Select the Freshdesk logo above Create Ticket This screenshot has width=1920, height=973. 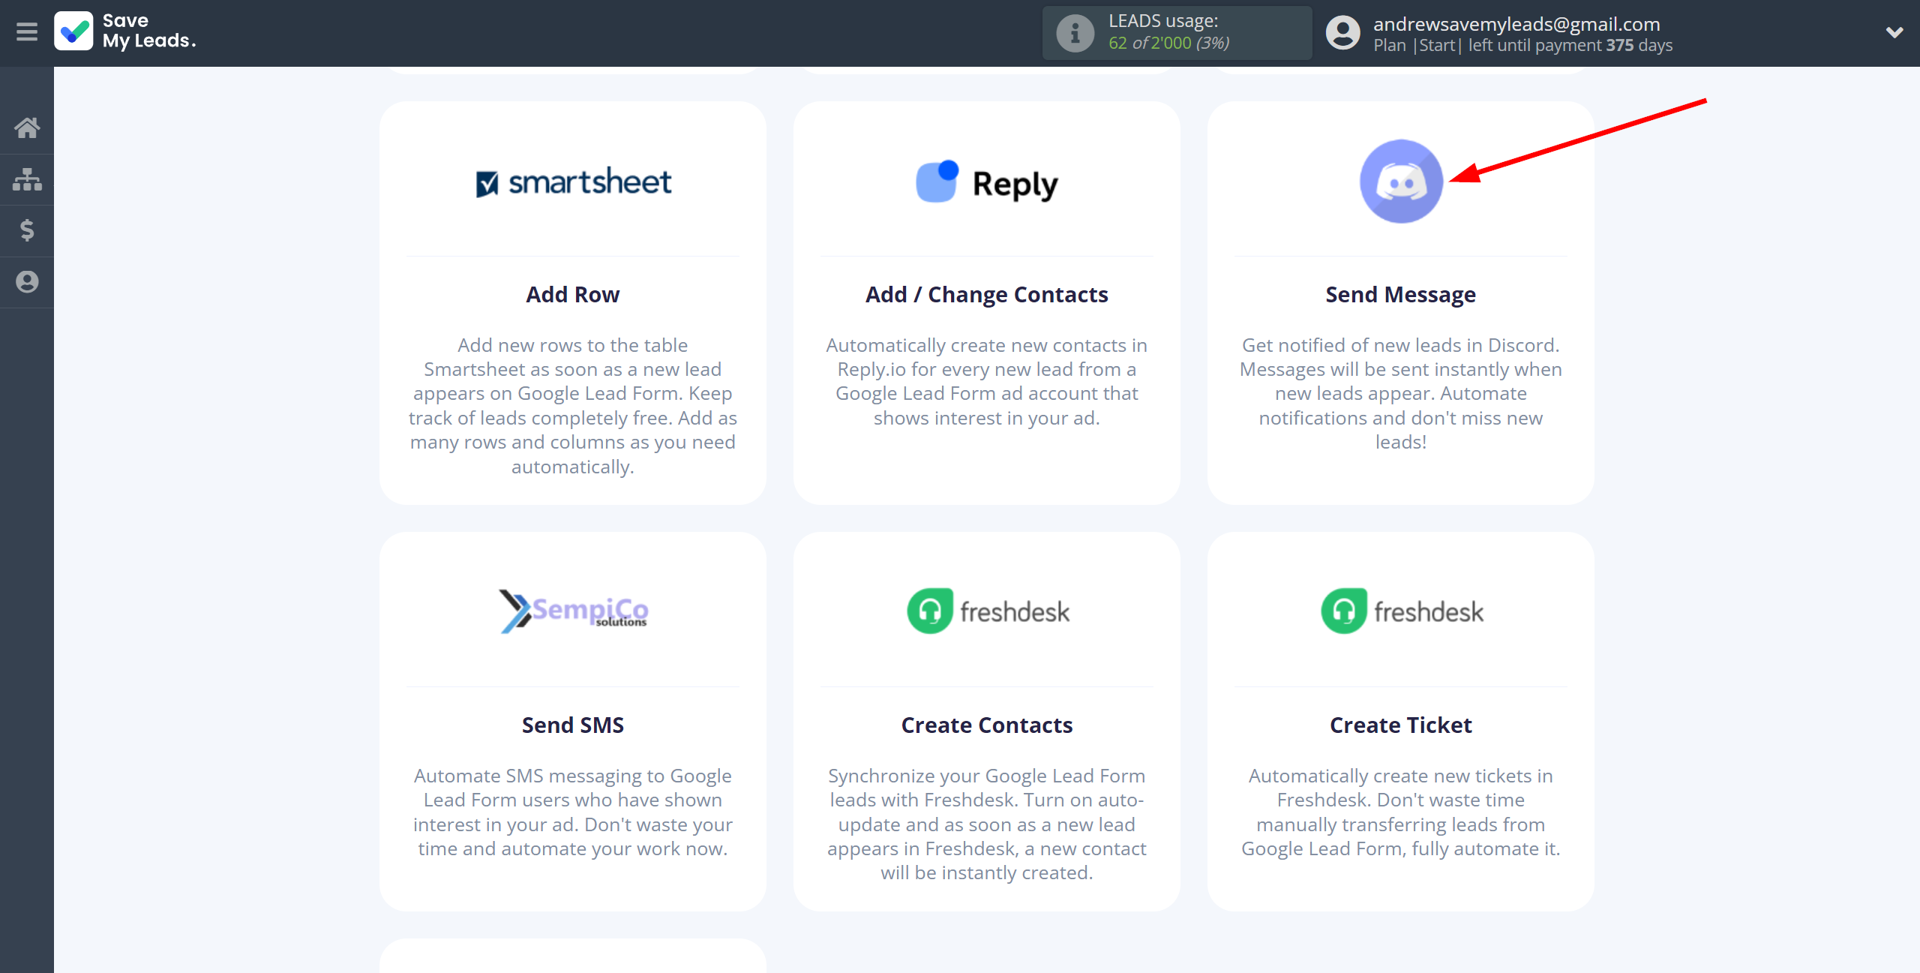click(x=1401, y=611)
